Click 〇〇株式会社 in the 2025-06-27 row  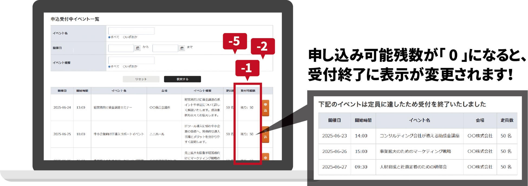pyautogui.click(x=480, y=167)
